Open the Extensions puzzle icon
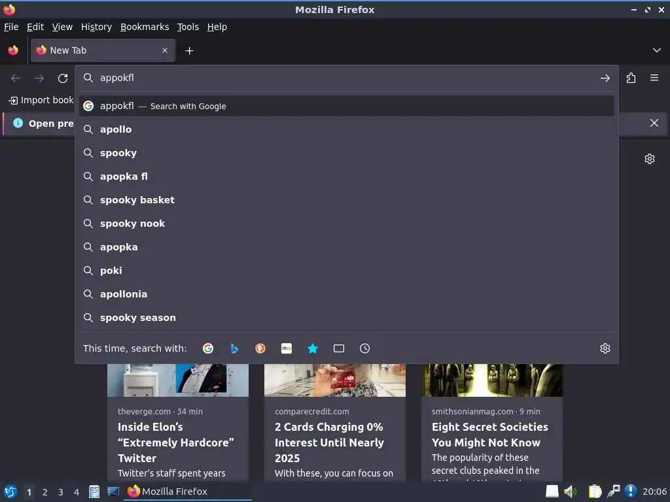Image resolution: width=670 pixels, height=502 pixels. 631,78
